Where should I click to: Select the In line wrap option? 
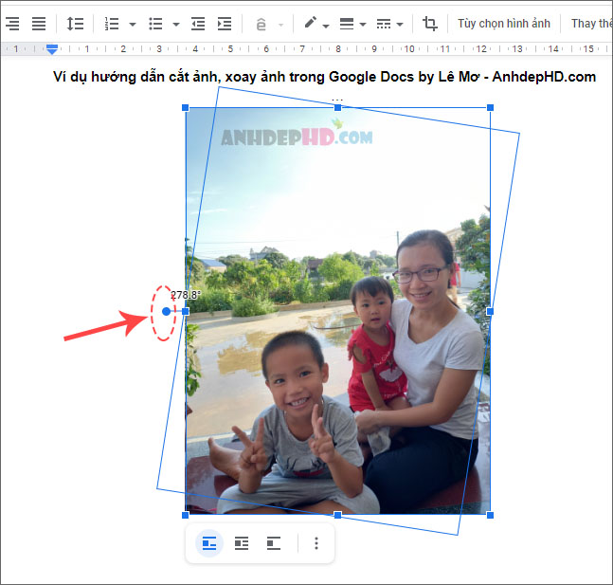(209, 543)
